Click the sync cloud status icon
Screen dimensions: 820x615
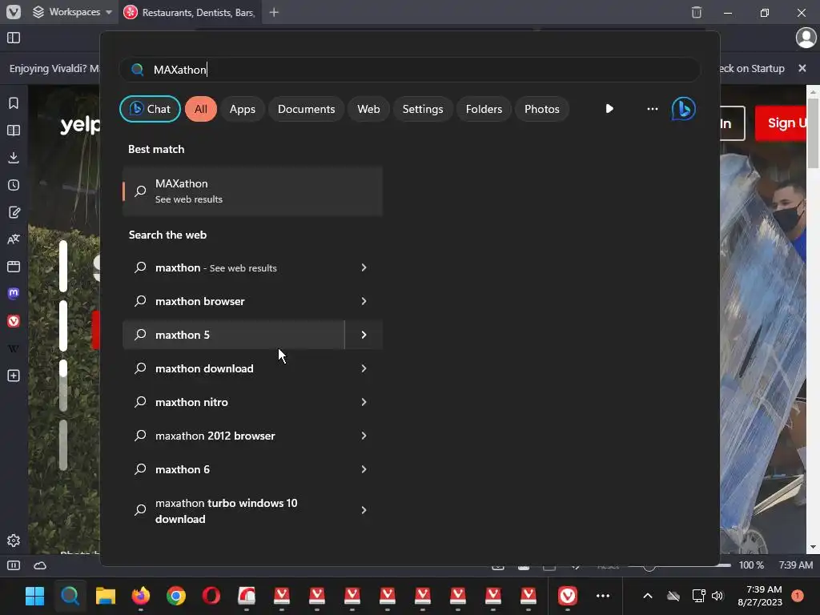40,565
